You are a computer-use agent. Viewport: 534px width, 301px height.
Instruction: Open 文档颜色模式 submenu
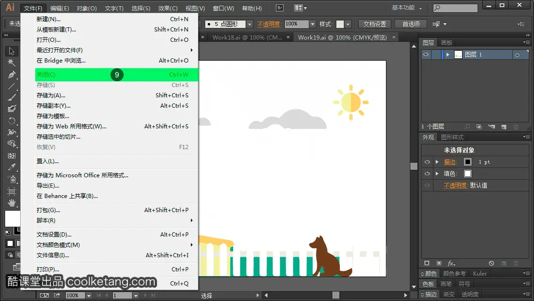pyautogui.click(x=116, y=245)
